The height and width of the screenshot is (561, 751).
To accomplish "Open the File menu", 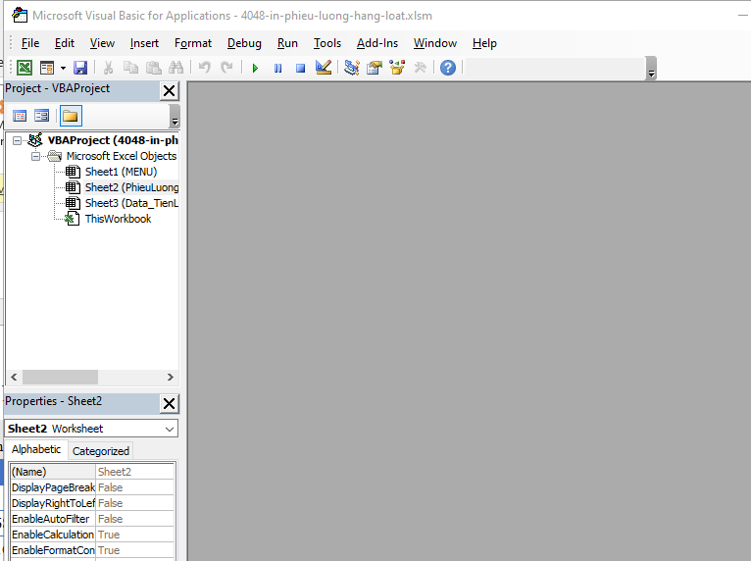I will 30,43.
